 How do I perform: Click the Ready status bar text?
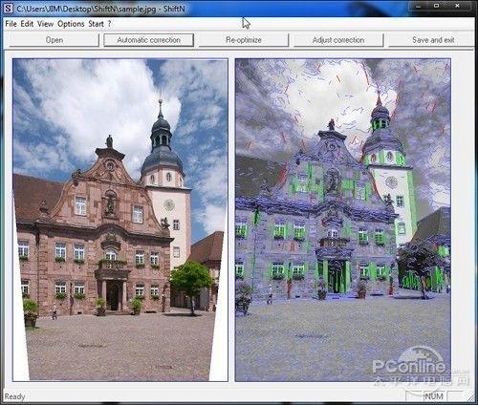(x=14, y=396)
